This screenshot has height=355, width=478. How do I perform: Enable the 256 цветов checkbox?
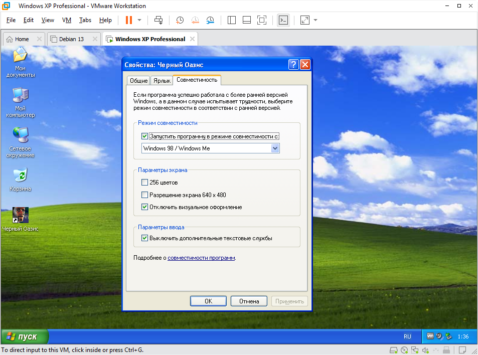pos(145,183)
